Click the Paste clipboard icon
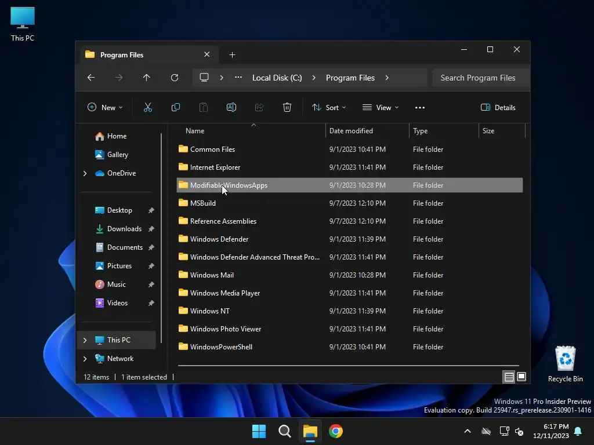This screenshot has height=445, width=594. pos(204,107)
